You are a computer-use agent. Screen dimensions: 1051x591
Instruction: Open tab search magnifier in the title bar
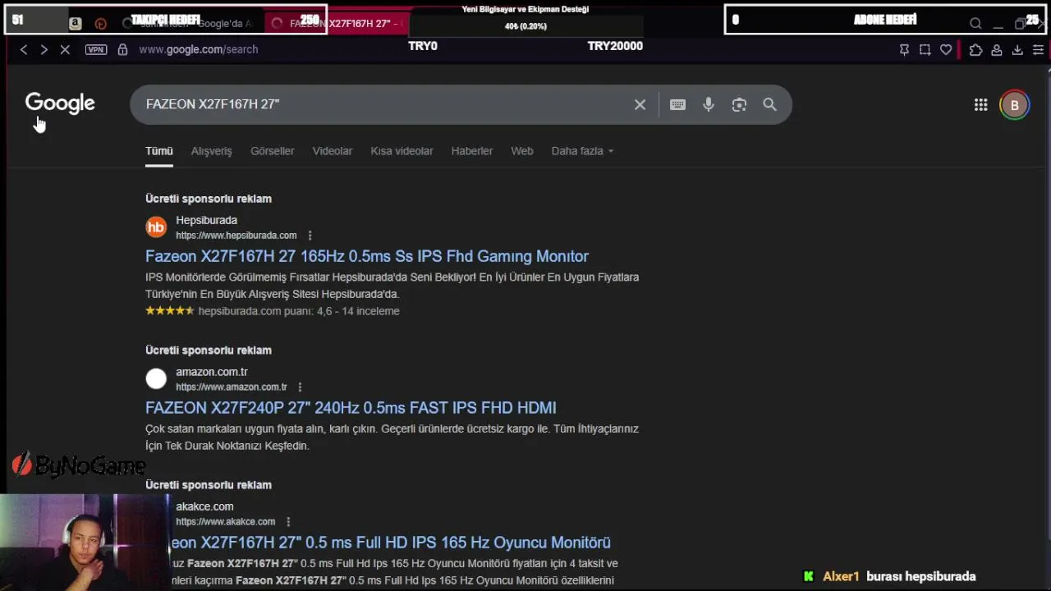click(975, 24)
